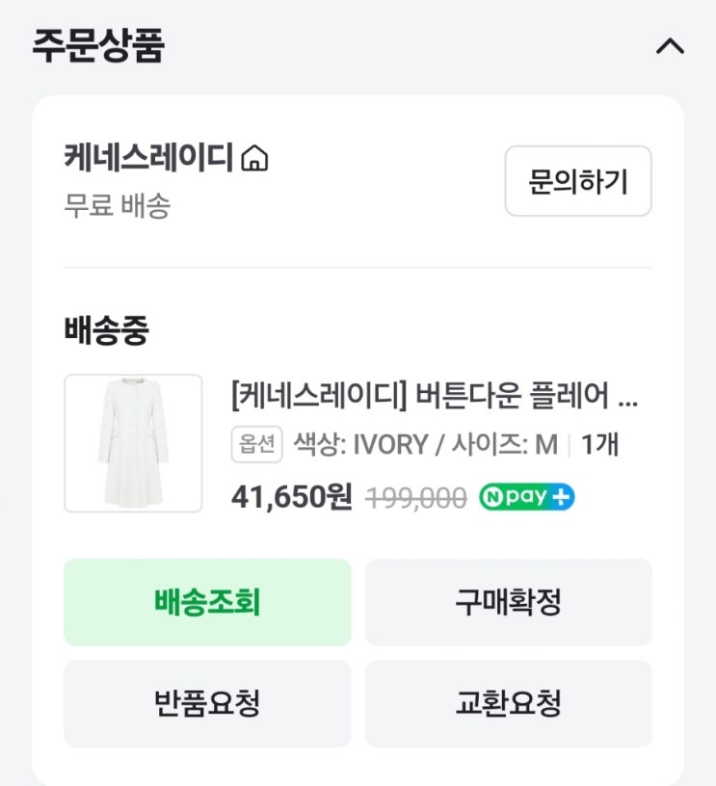Image resolution: width=716 pixels, height=786 pixels.
Task: Tap the 케네스레이디 store name
Action: 148,156
